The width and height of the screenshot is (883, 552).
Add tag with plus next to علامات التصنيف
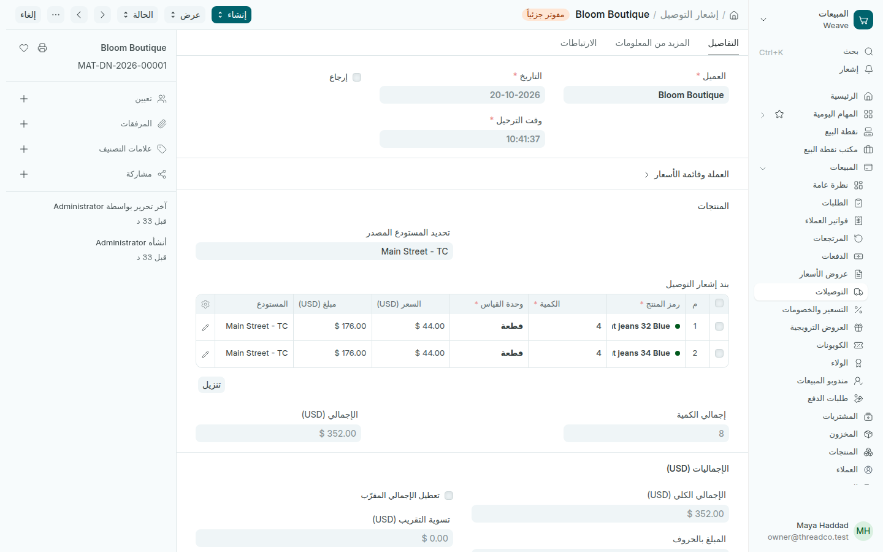24,149
